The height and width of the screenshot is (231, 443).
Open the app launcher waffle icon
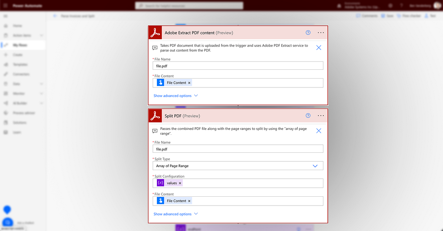coord(5,6)
